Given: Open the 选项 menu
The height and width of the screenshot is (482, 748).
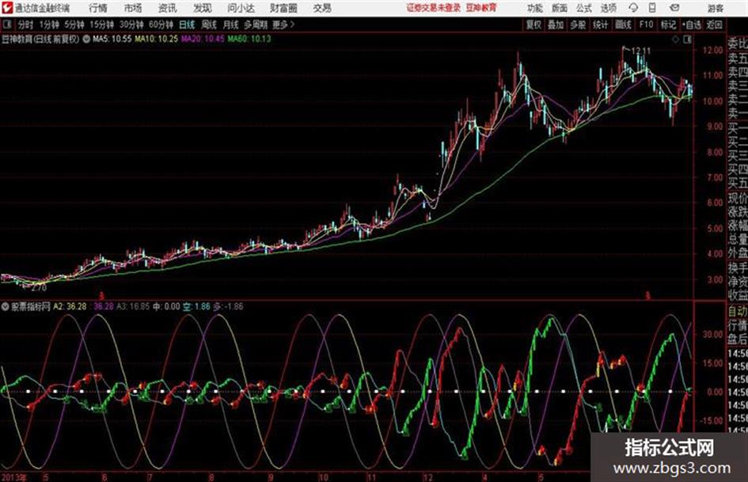Looking at the screenshot, I should (608, 8).
